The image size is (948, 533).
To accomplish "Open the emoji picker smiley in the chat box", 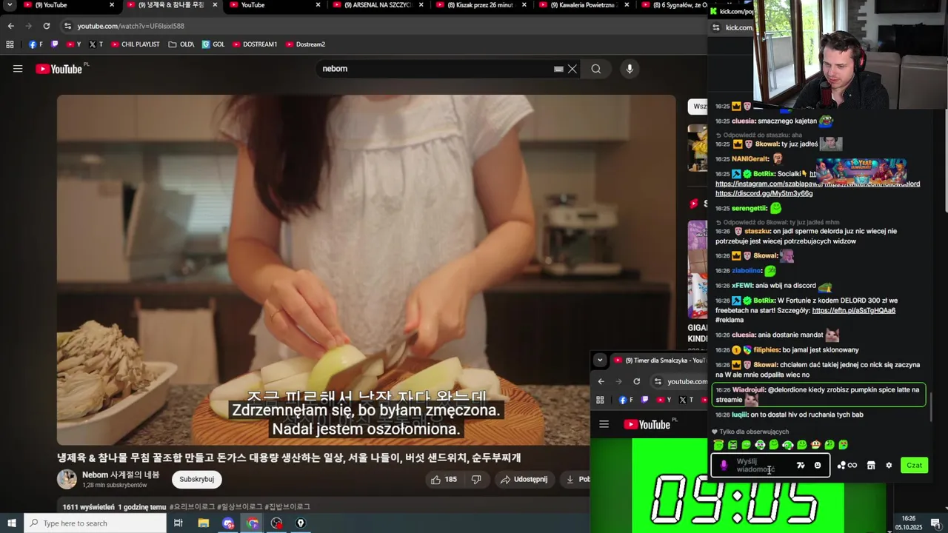I will (x=818, y=466).
